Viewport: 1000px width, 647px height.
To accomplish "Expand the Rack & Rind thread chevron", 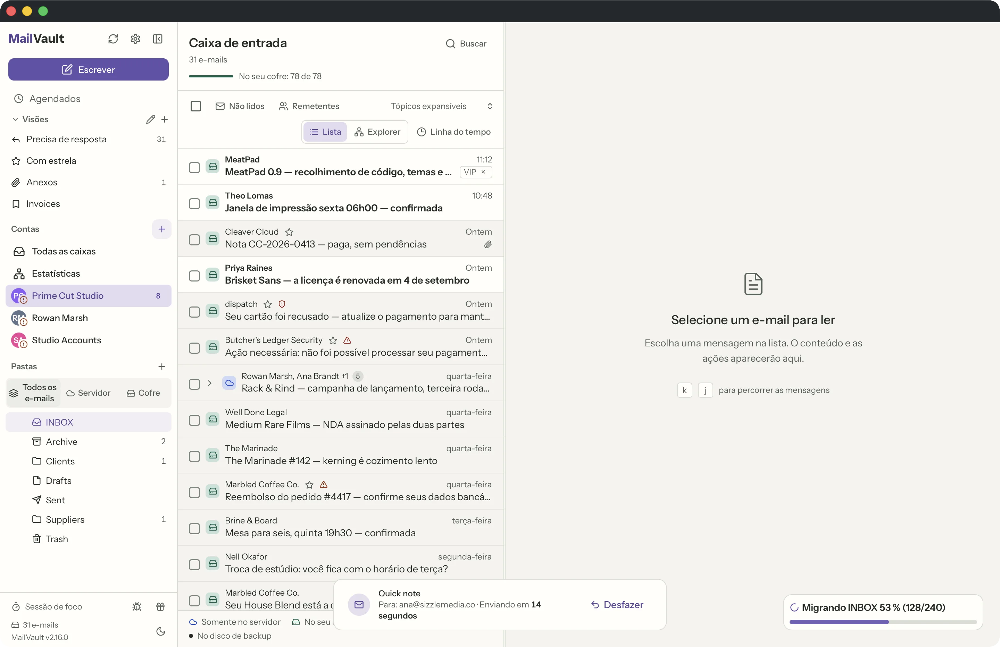I will (x=209, y=383).
